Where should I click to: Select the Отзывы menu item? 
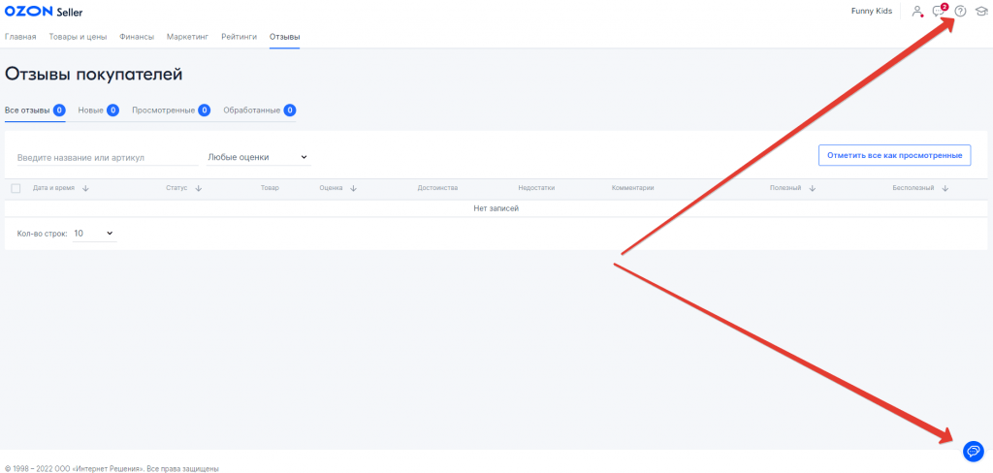click(284, 37)
